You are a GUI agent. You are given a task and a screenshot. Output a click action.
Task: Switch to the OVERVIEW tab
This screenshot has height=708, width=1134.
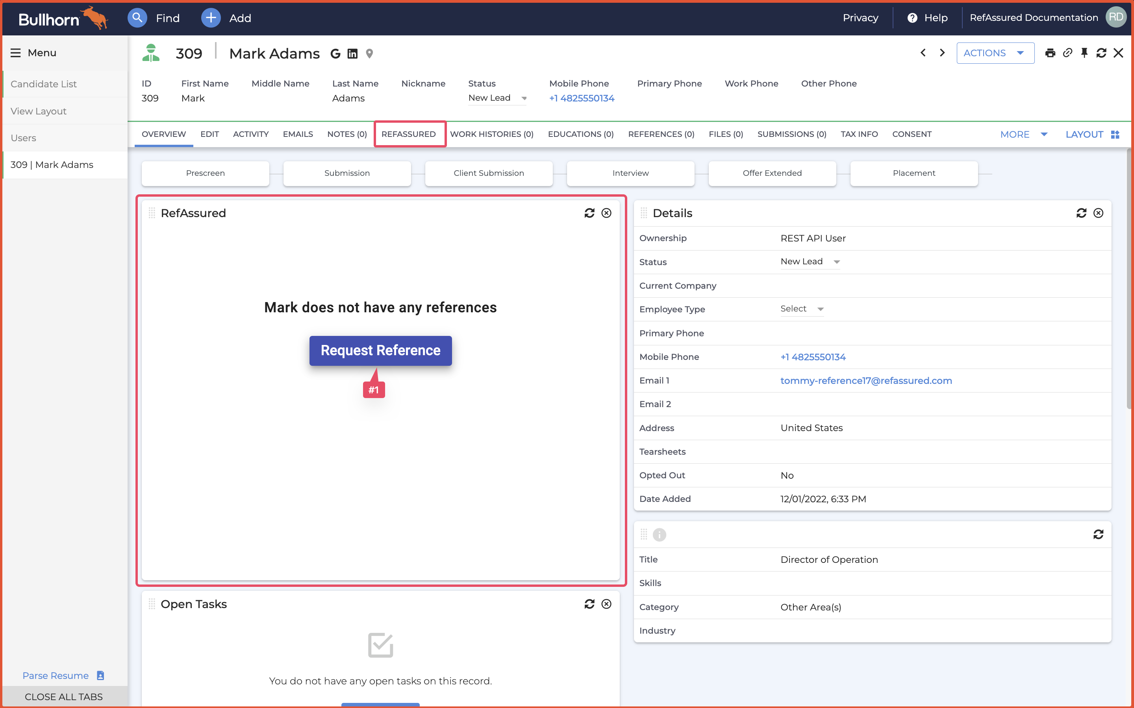(163, 135)
